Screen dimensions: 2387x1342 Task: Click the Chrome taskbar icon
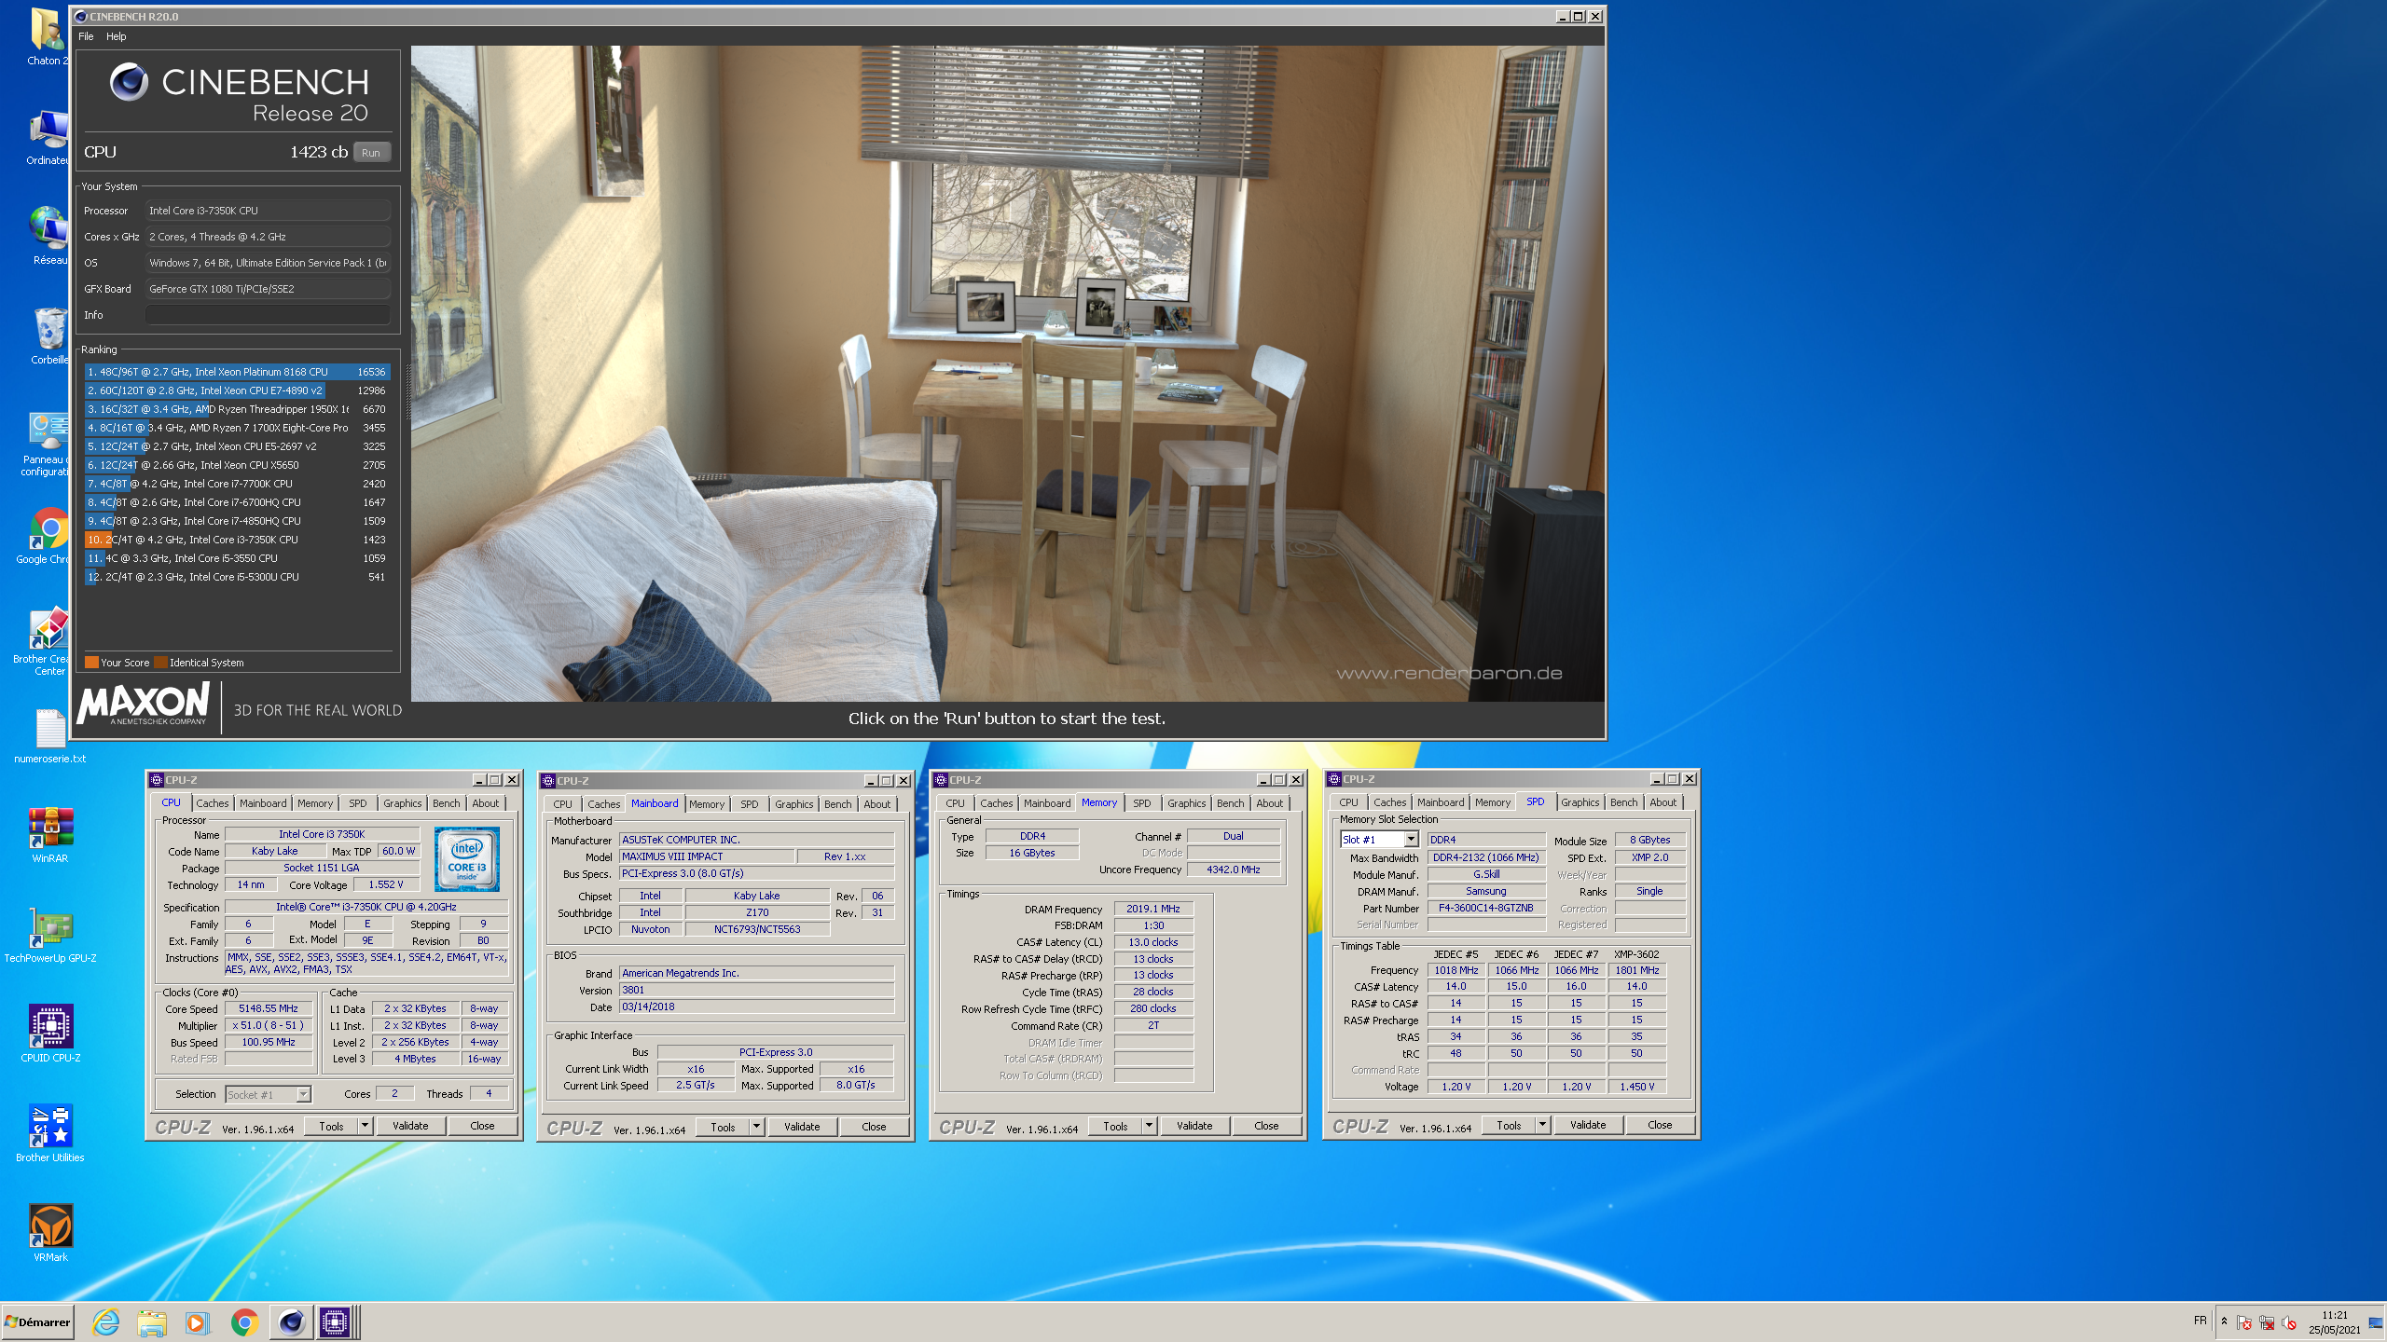[x=244, y=1321]
